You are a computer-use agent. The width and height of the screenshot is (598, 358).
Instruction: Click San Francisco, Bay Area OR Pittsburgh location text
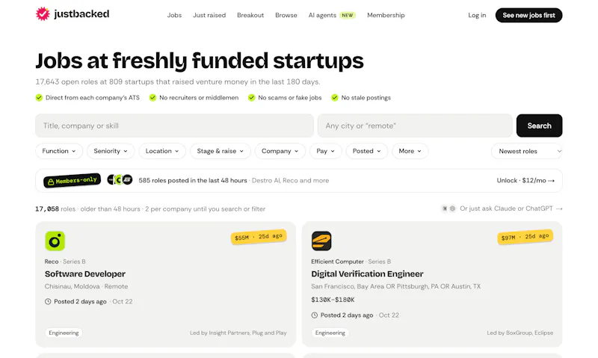396,286
